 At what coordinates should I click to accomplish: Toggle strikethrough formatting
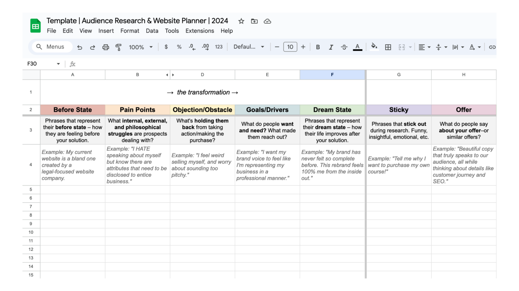coord(344,47)
